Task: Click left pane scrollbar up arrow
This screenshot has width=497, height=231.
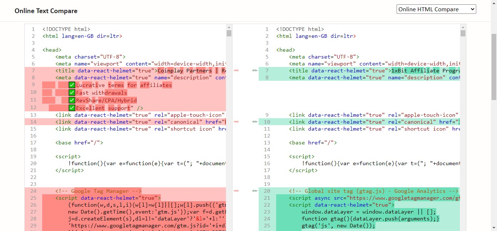Action: click(229, 27)
